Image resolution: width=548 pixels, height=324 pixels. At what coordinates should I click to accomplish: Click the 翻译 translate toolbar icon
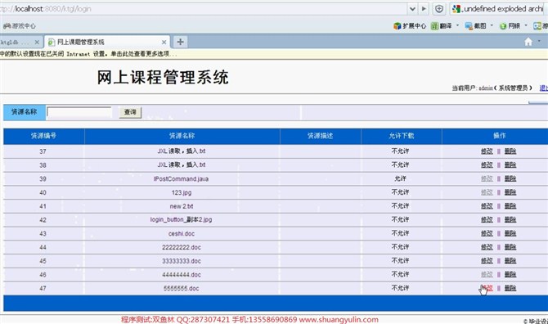click(x=434, y=26)
